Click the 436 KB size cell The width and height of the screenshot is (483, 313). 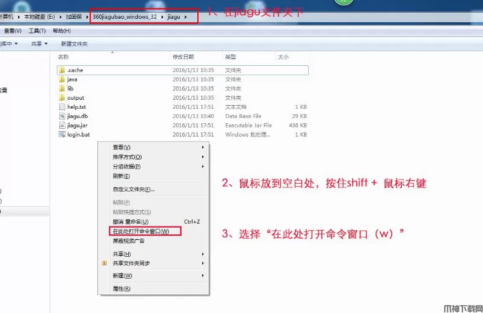298,126
